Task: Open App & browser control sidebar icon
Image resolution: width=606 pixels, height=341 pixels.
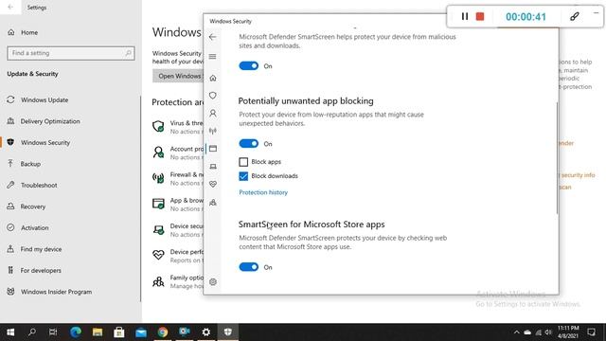Action: [x=212, y=149]
